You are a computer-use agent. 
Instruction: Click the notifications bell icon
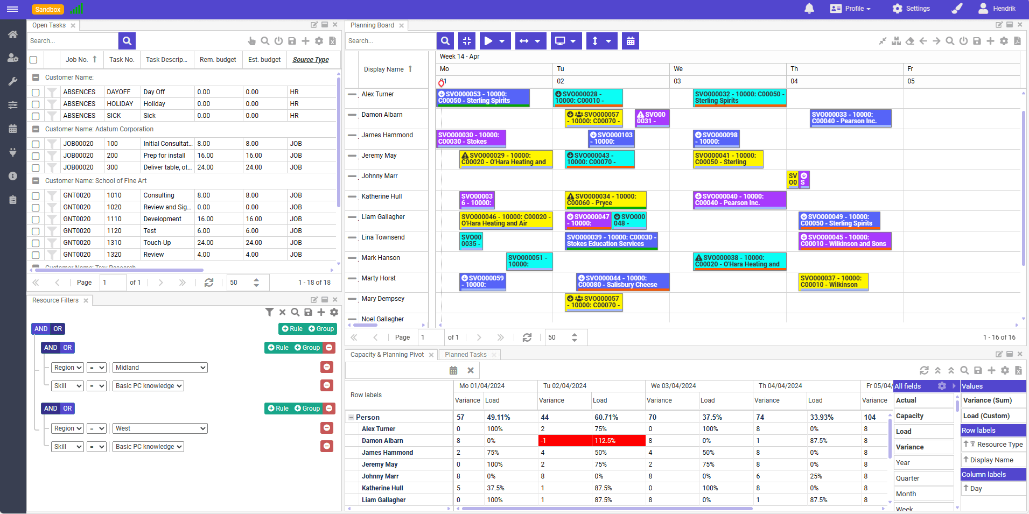[x=809, y=9]
